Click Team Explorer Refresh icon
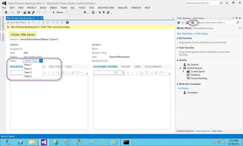Image resolution: width=243 pixels, height=146 pixels. (x=193, y=23)
